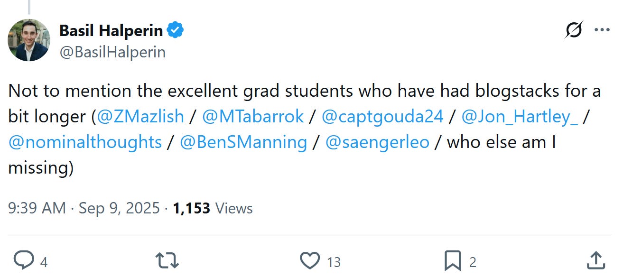Click the @captgouda24 mention
Viewport: 623px width, 277px height.
pyautogui.click(x=382, y=116)
